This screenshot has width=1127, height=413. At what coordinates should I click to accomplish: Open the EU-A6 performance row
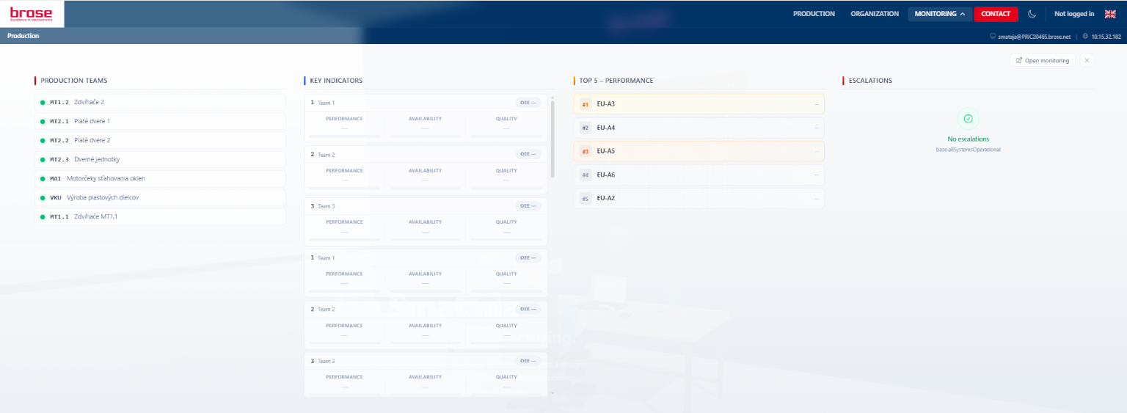point(699,175)
